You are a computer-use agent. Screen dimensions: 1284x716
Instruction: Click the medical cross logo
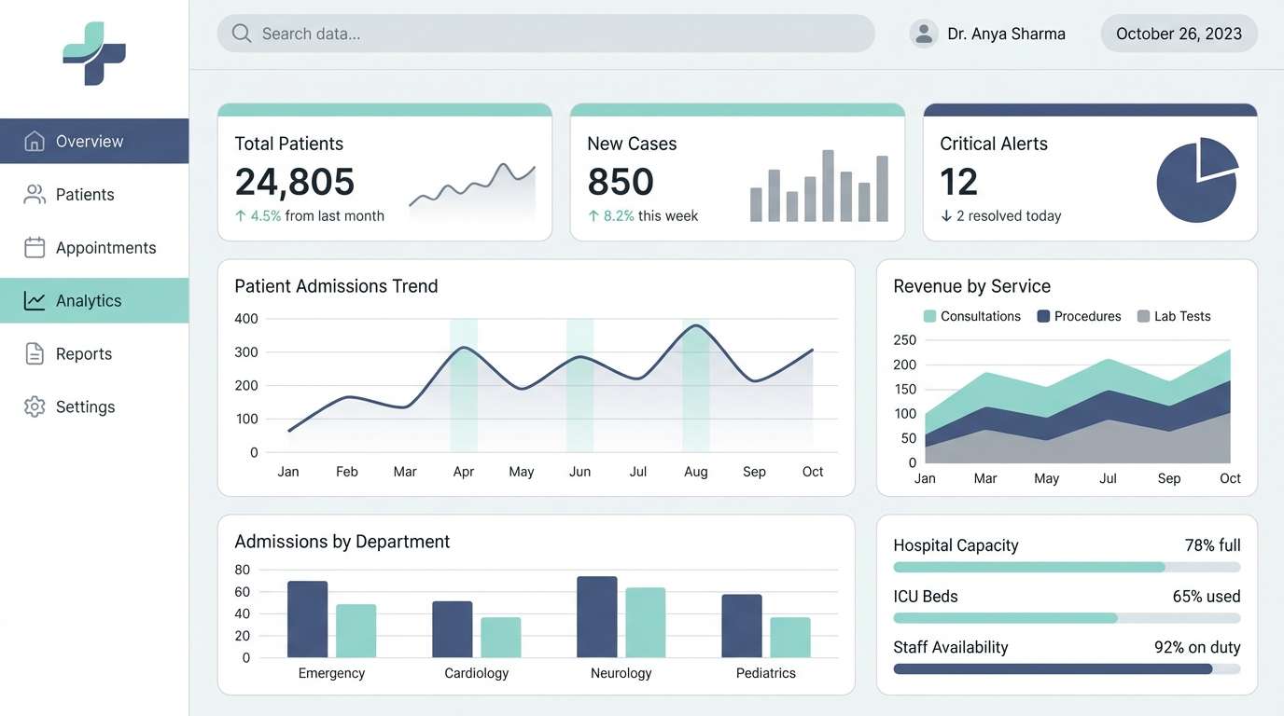(x=94, y=53)
